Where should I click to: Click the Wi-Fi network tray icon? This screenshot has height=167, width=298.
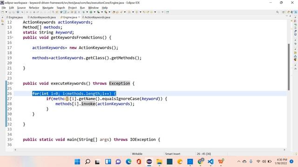(x=258, y=161)
